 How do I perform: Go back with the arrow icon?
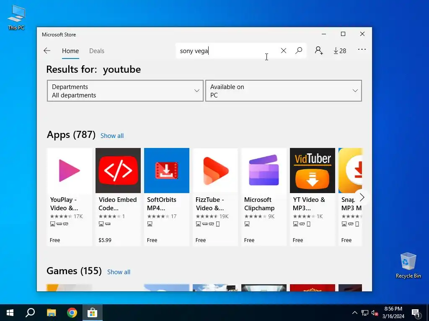coord(47,51)
